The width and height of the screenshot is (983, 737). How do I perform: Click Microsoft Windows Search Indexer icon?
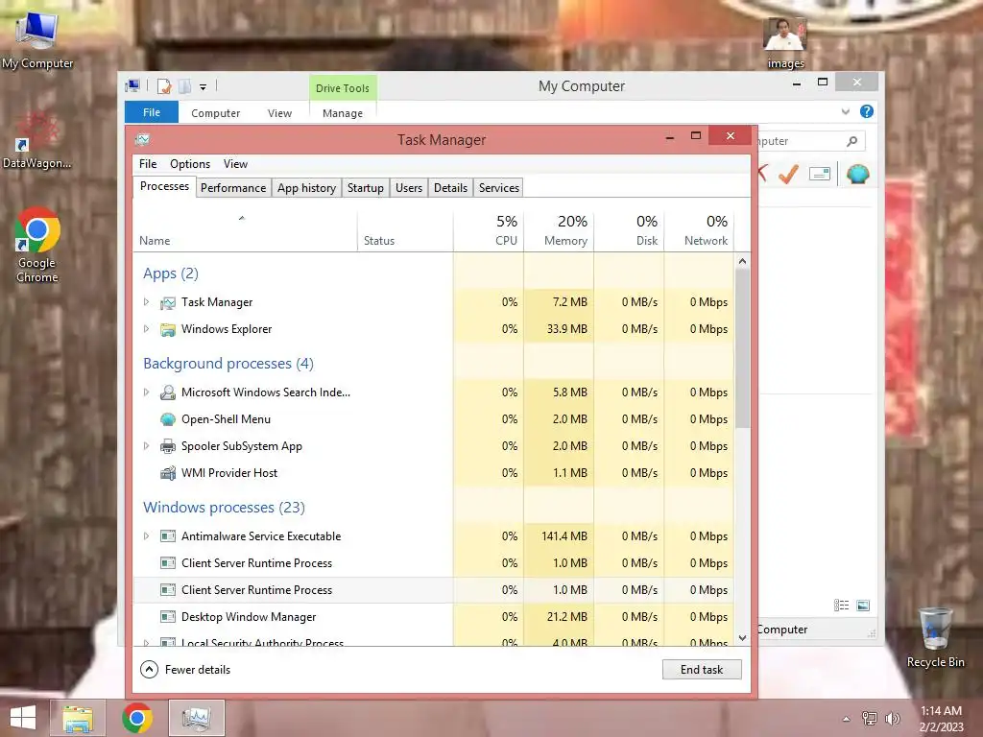click(167, 392)
